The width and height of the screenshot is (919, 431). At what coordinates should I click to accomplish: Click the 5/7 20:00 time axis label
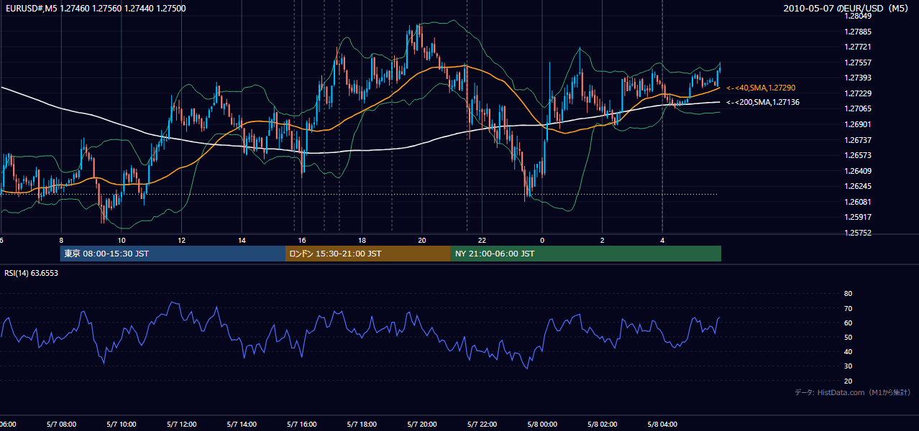click(x=422, y=425)
